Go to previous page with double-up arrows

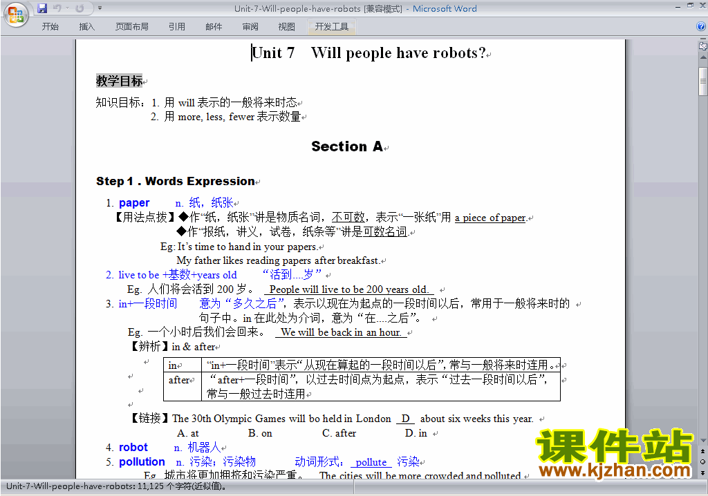703,451
